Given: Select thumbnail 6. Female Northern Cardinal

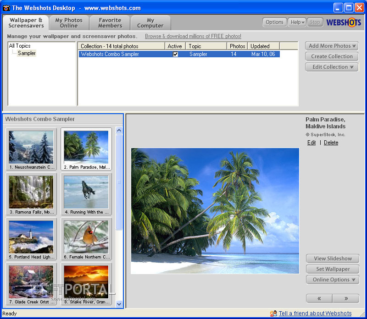Looking at the screenshot, I should coord(86,238).
